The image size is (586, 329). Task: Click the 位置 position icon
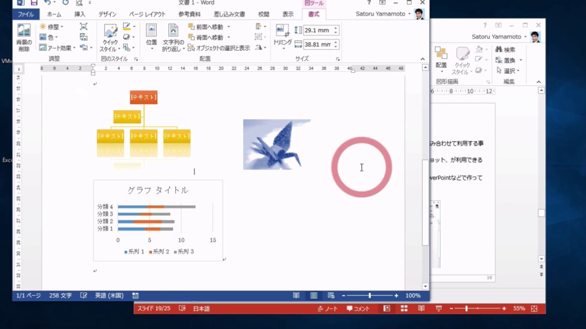(x=152, y=36)
